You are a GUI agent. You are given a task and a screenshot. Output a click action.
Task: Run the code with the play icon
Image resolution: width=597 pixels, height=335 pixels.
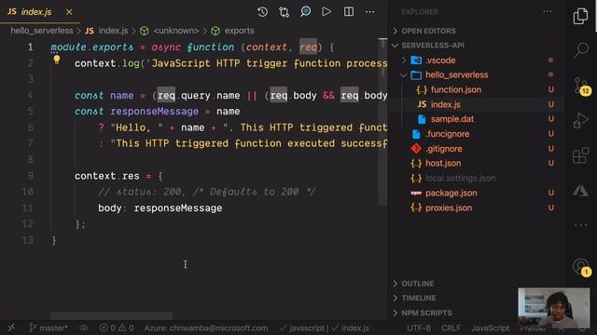click(x=326, y=12)
